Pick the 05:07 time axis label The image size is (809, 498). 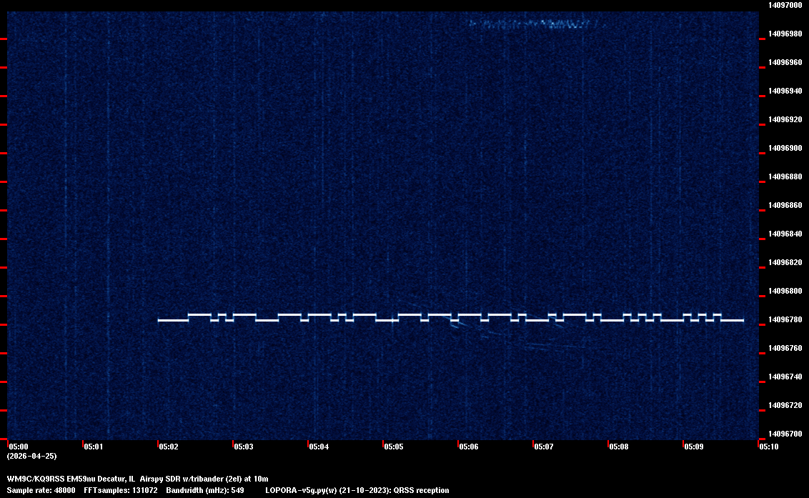pyautogui.click(x=543, y=447)
